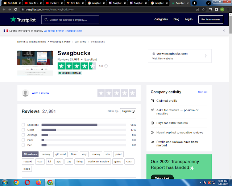Launch Opera from the taskbar
This screenshot has width=232, height=186.
[28, 182]
